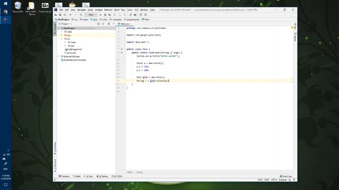Open the Debug tool window tab
The image size is (339, 190).
(102, 176)
